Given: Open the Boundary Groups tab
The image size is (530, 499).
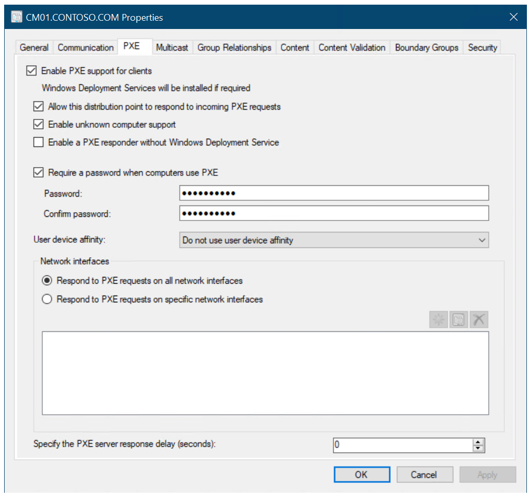Looking at the screenshot, I should tap(426, 48).
